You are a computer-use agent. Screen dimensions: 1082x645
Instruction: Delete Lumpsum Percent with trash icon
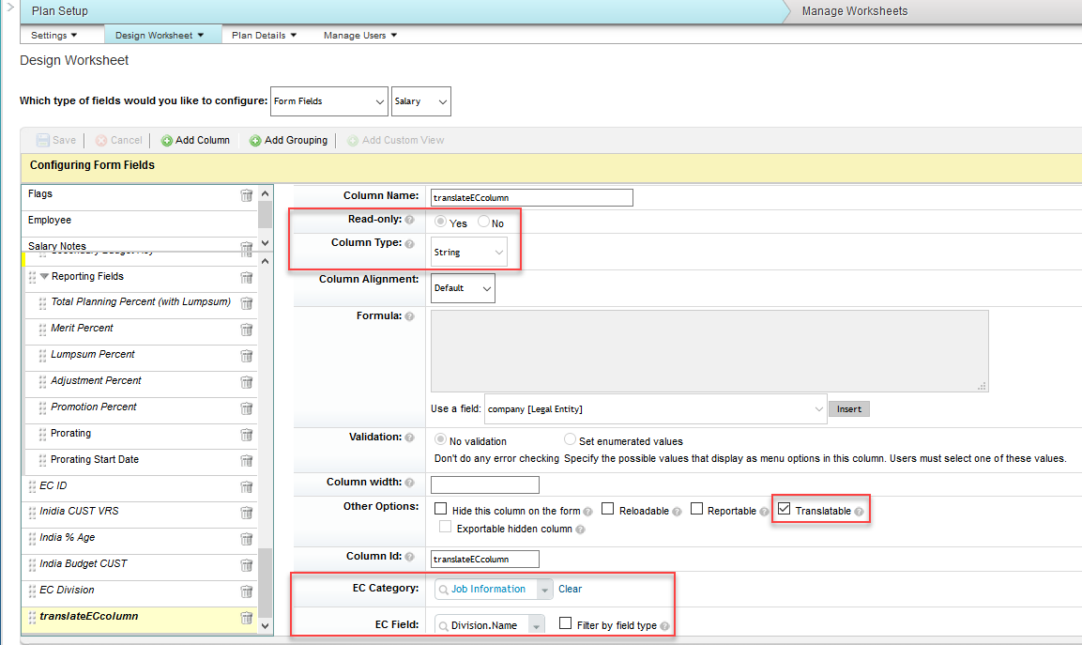(x=247, y=356)
